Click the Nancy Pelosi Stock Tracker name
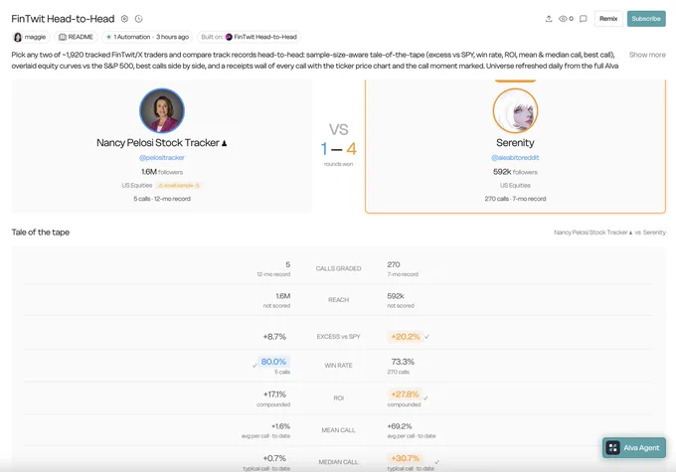The height and width of the screenshot is (472, 676). pyautogui.click(x=162, y=143)
